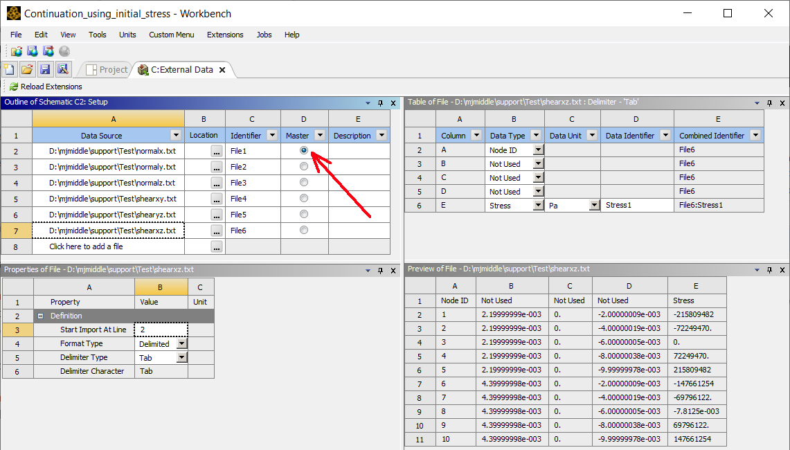Open Master column filter dropdown
Viewport: 790px width, 450px height.
point(320,135)
